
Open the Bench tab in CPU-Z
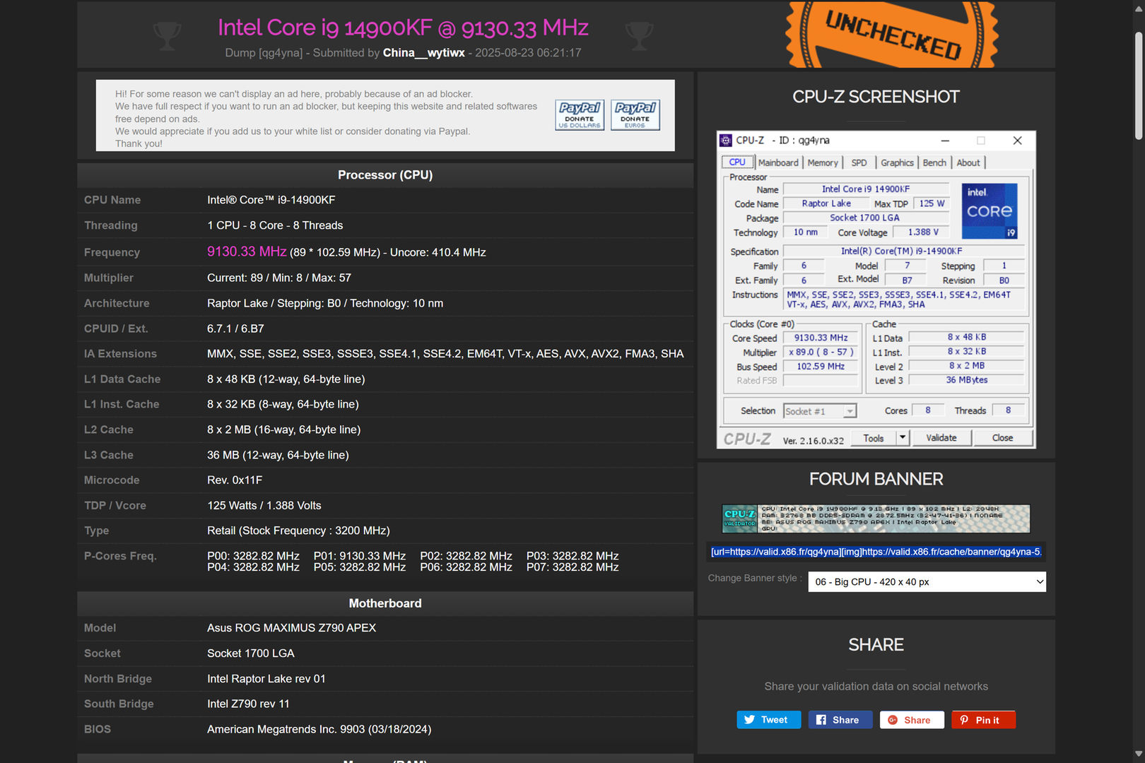934,162
